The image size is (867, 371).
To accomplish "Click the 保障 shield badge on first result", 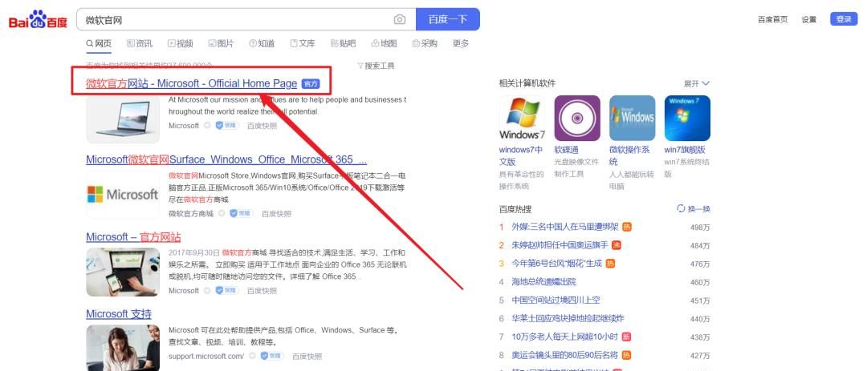I will click(226, 125).
